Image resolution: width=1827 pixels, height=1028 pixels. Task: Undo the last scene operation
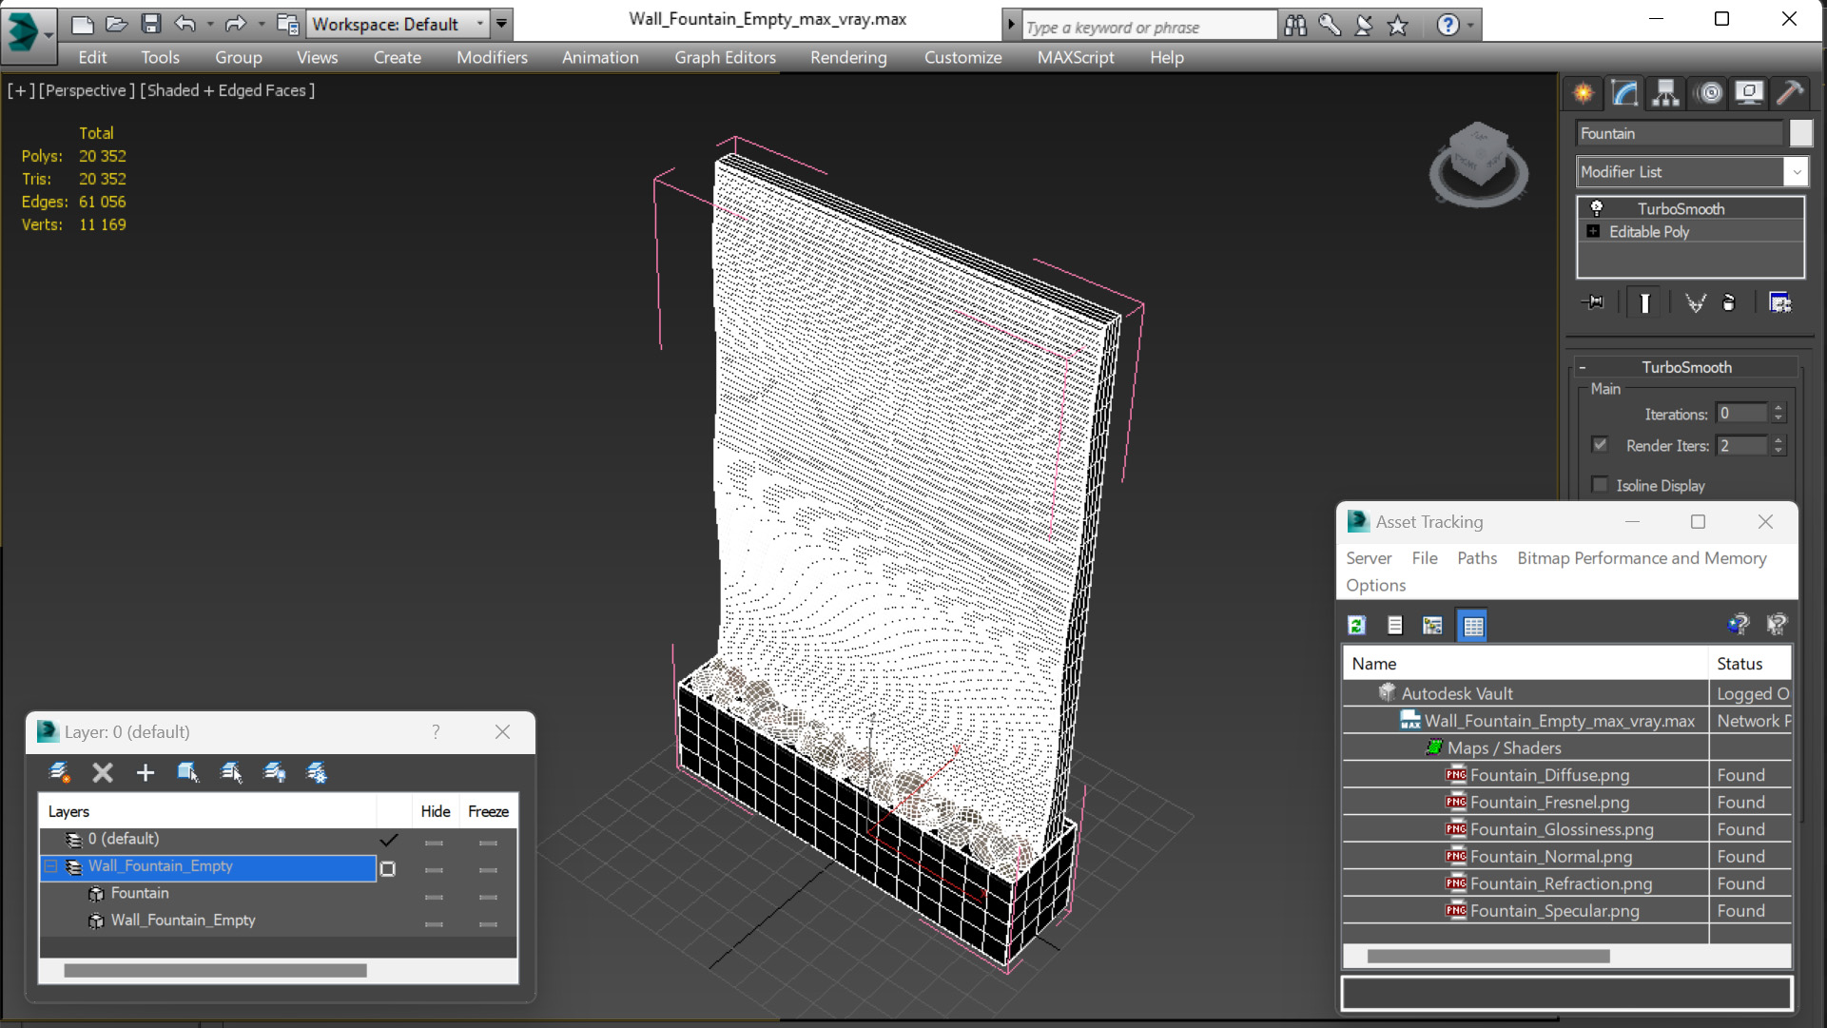(x=185, y=25)
